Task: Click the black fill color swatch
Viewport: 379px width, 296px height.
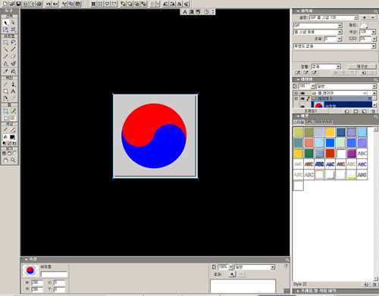Action: point(12,137)
